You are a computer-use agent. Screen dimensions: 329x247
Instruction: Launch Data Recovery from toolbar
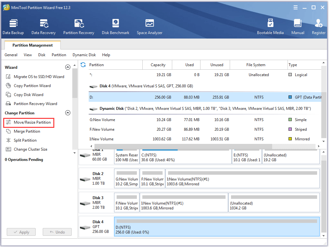pyautogui.click(x=43, y=27)
